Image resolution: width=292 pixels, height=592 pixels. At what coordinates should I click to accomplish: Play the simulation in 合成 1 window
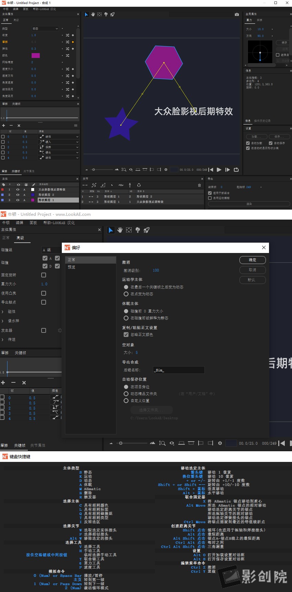coord(219,170)
